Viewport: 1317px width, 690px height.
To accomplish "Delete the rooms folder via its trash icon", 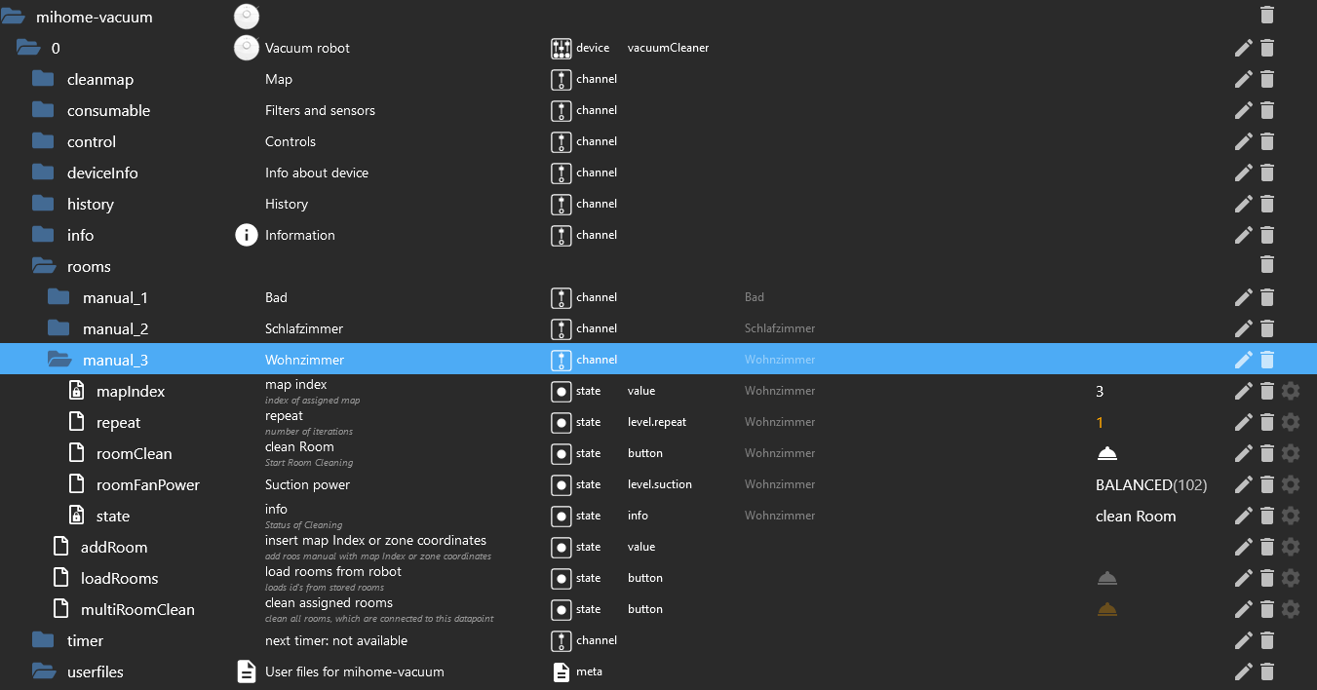I will 1266,264.
